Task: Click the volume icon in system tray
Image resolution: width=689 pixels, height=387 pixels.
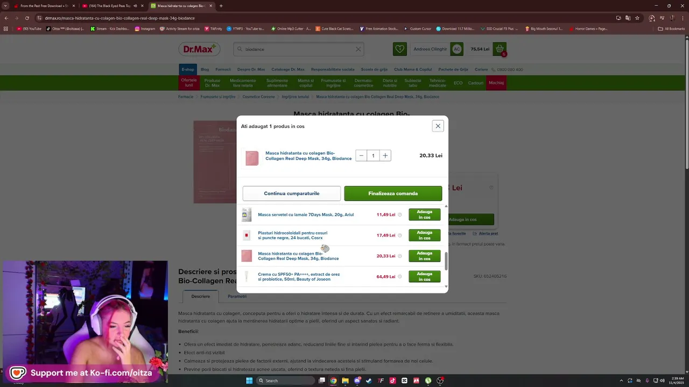Action: coord(662,381)
